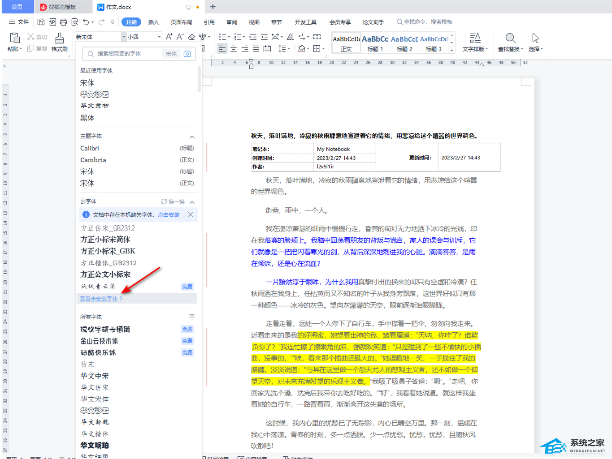Open the shading fill color paint bucket
The width and height of the screenshot is (612, 459).
[301, 49]
